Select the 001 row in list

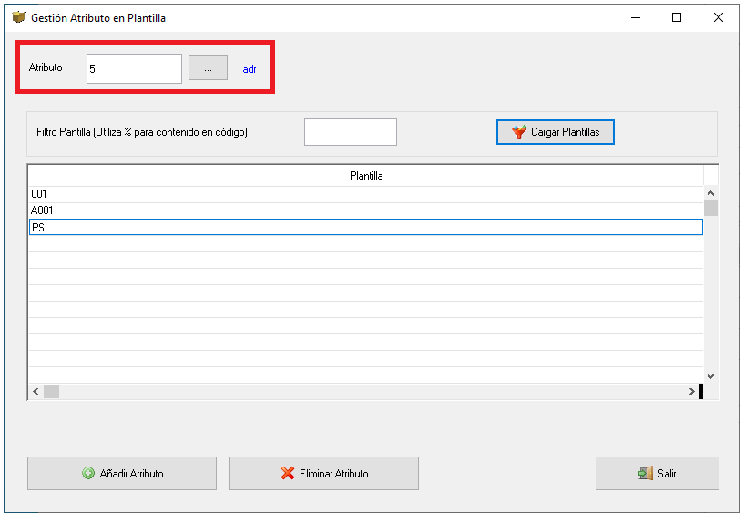[x=366, y=194]
